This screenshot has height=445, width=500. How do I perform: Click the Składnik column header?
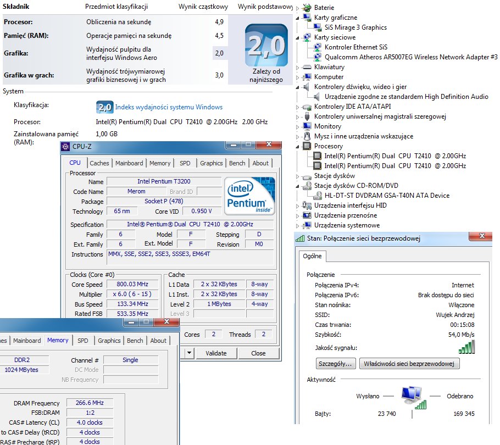coord(16,7)
